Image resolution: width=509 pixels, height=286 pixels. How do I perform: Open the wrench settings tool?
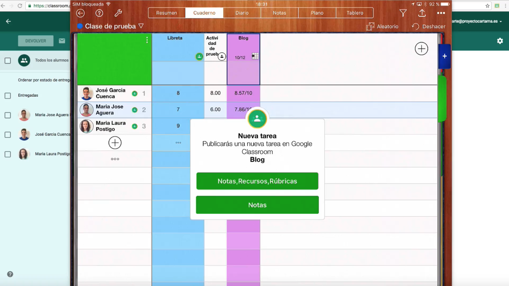(118, 13)
